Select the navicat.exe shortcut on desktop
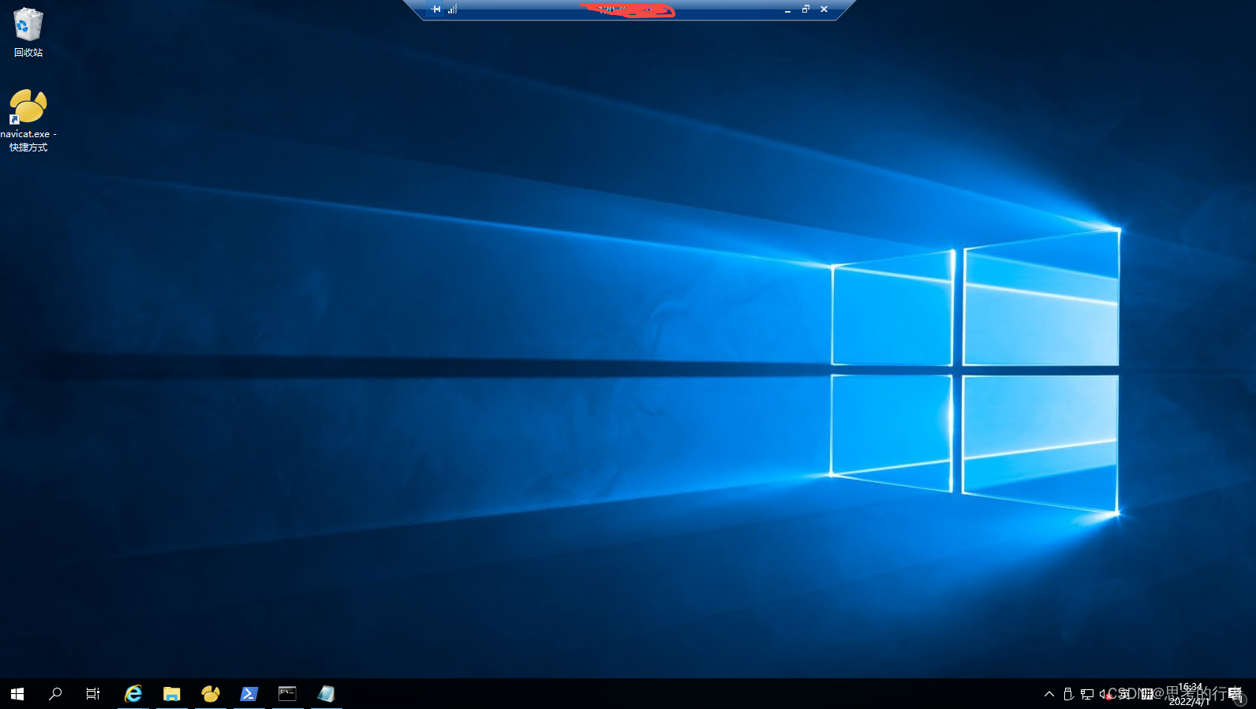 click(x=28, y=120)
